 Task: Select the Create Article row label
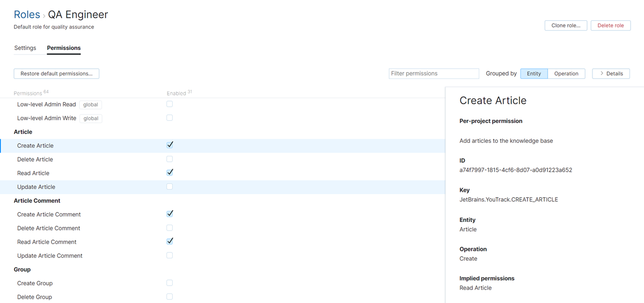[x=35, y=146]
